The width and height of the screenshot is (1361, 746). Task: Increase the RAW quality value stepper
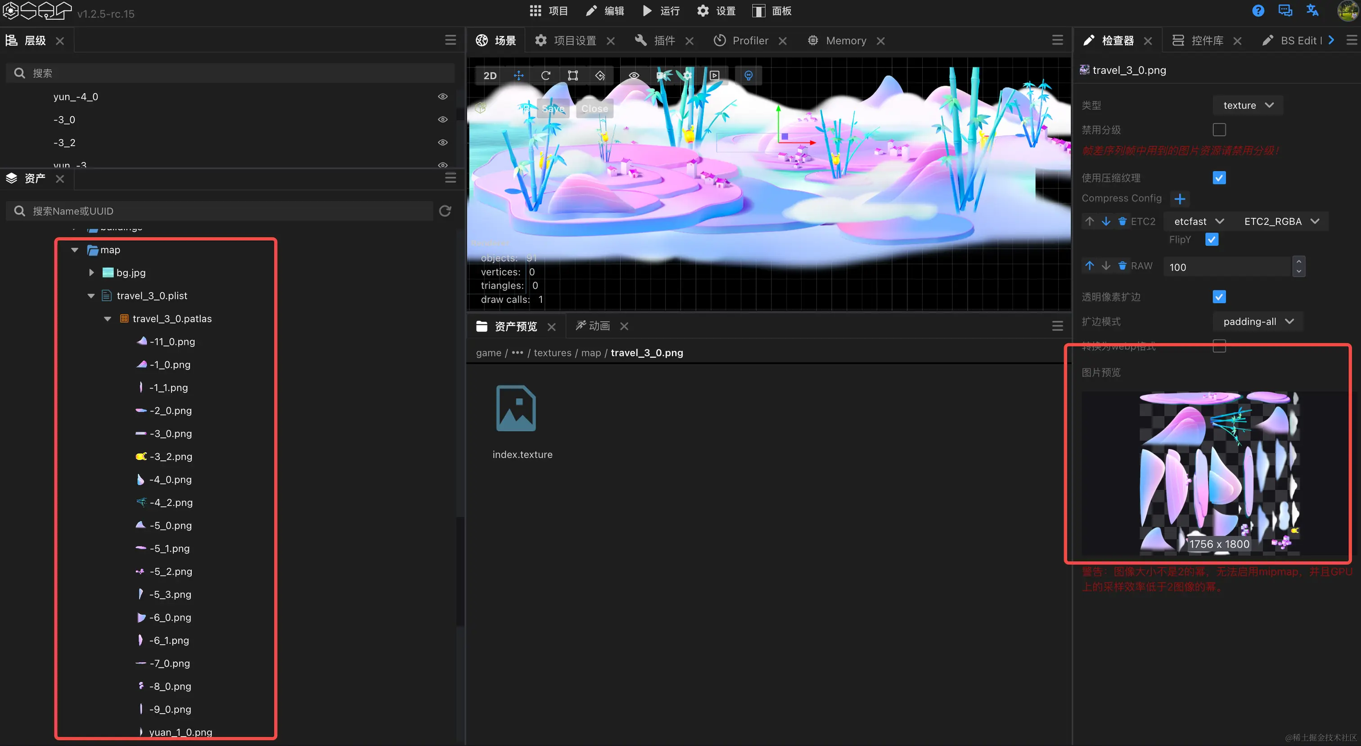1298,261
